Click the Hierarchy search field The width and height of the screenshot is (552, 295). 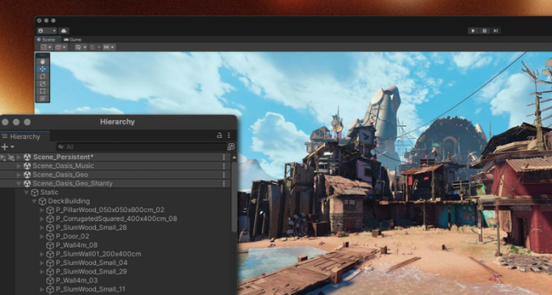(142, 147)
